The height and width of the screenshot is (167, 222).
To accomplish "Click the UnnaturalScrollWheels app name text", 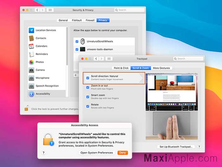I will point(100,41).
